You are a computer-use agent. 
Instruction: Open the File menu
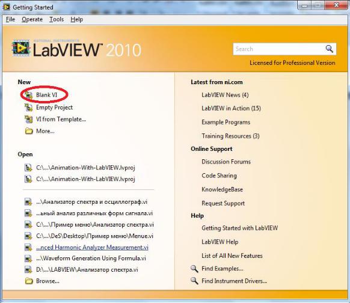tap(10, 19)
